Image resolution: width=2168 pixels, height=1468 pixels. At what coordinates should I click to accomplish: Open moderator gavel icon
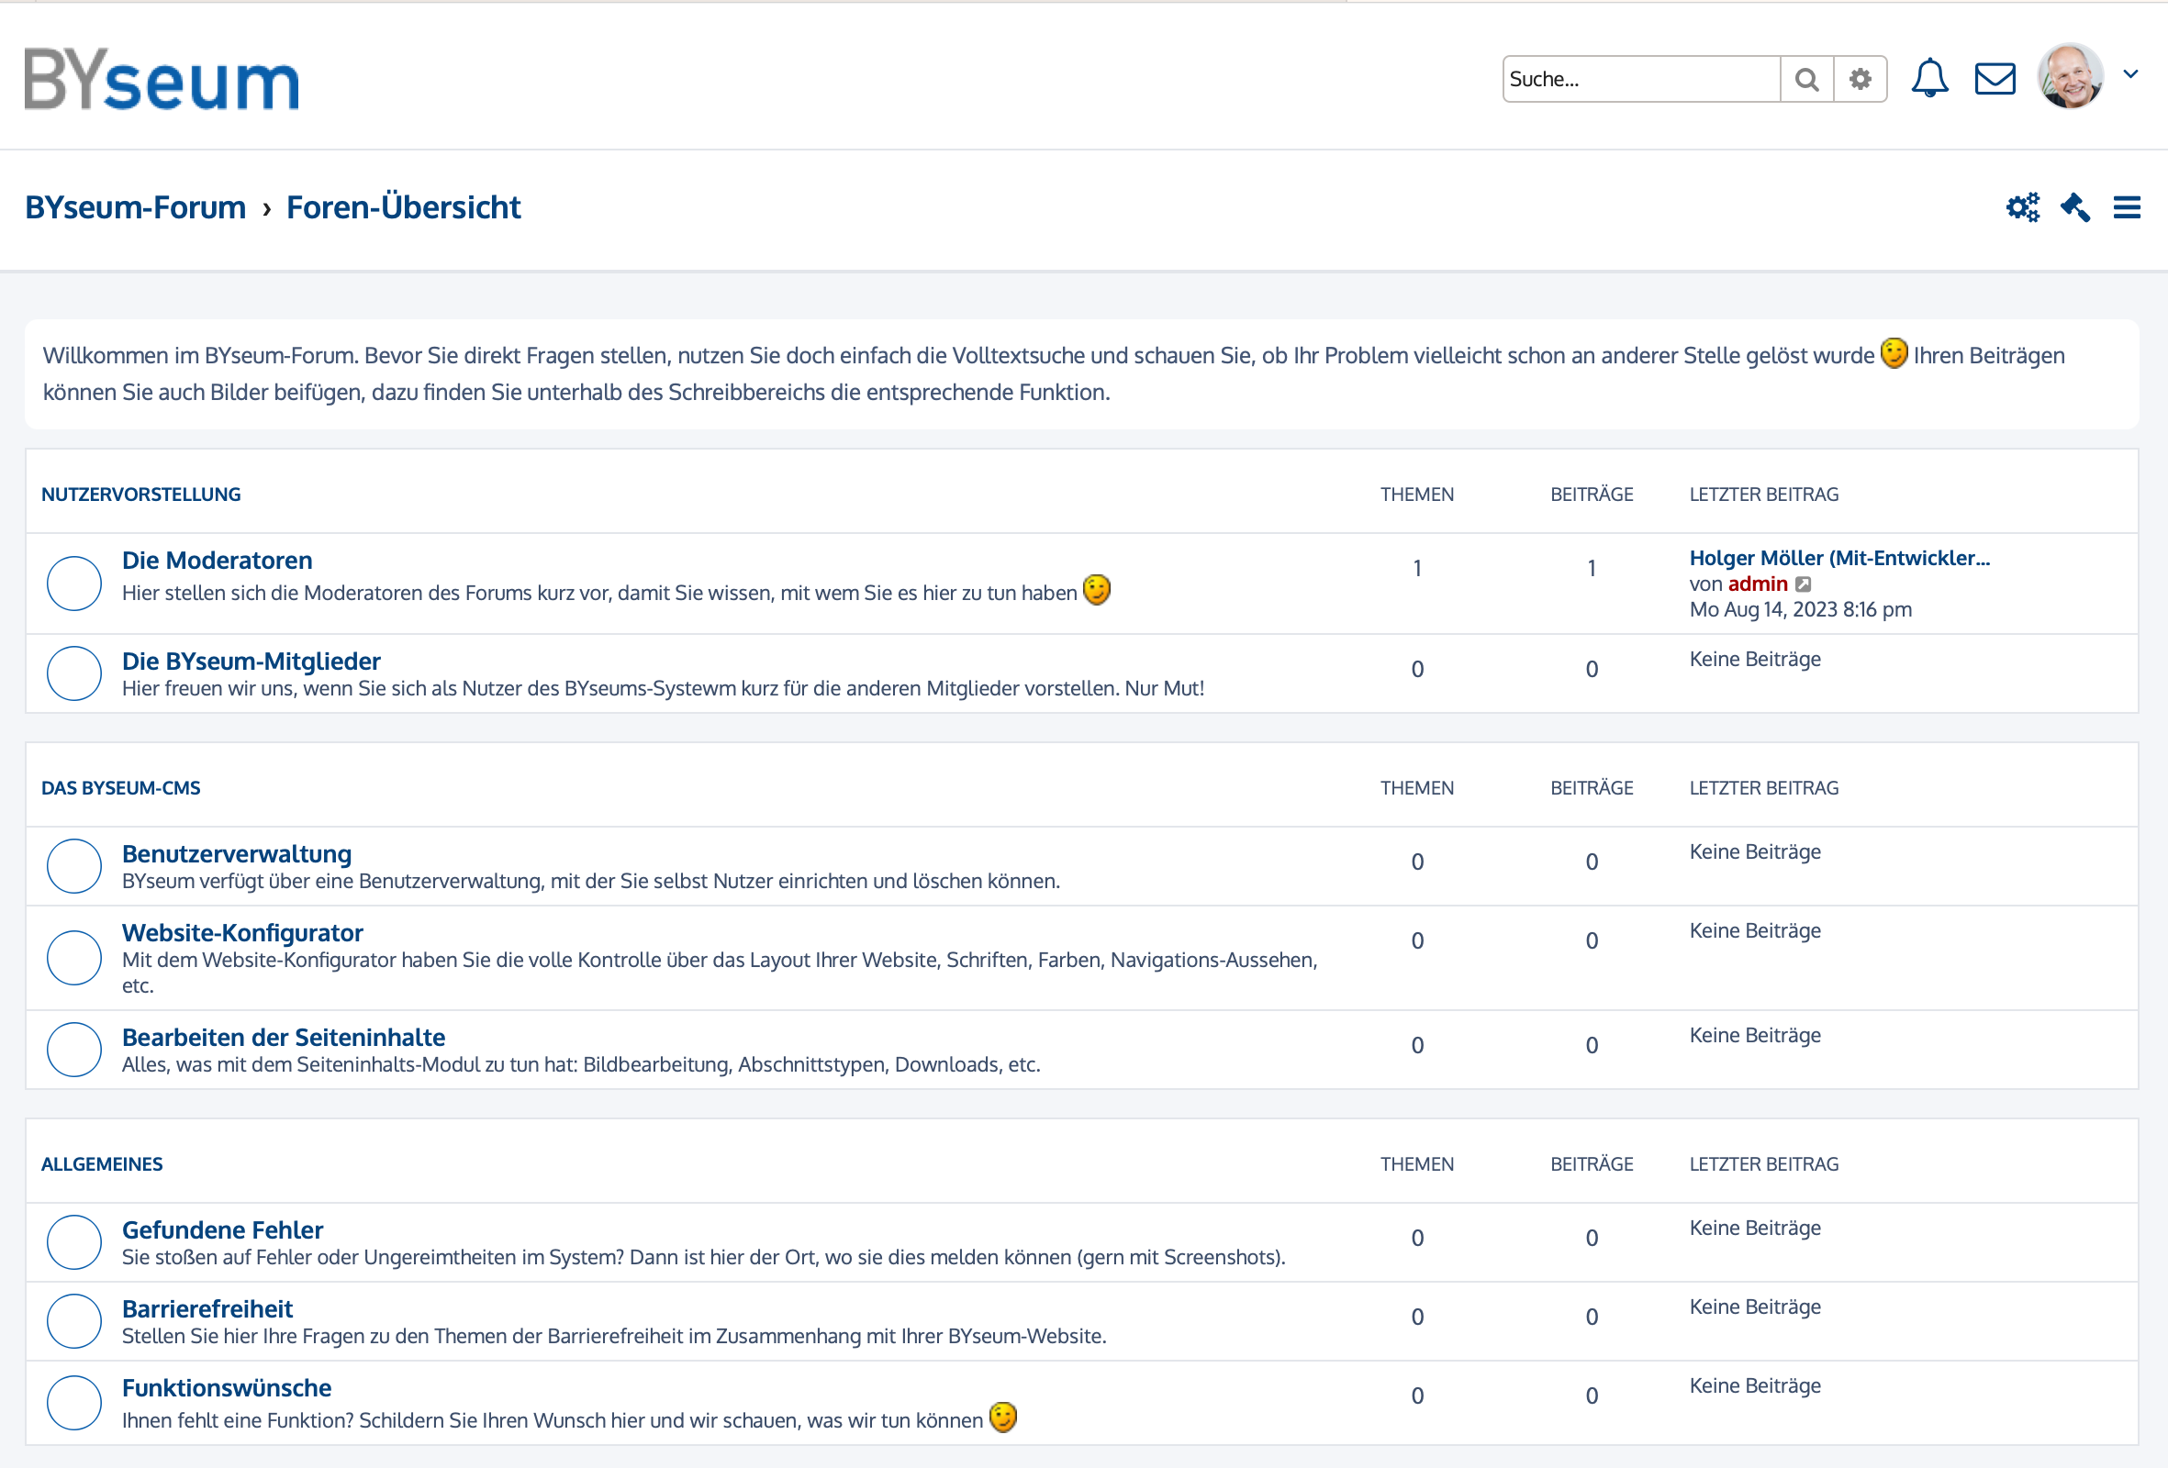(x=2074, y=207)
